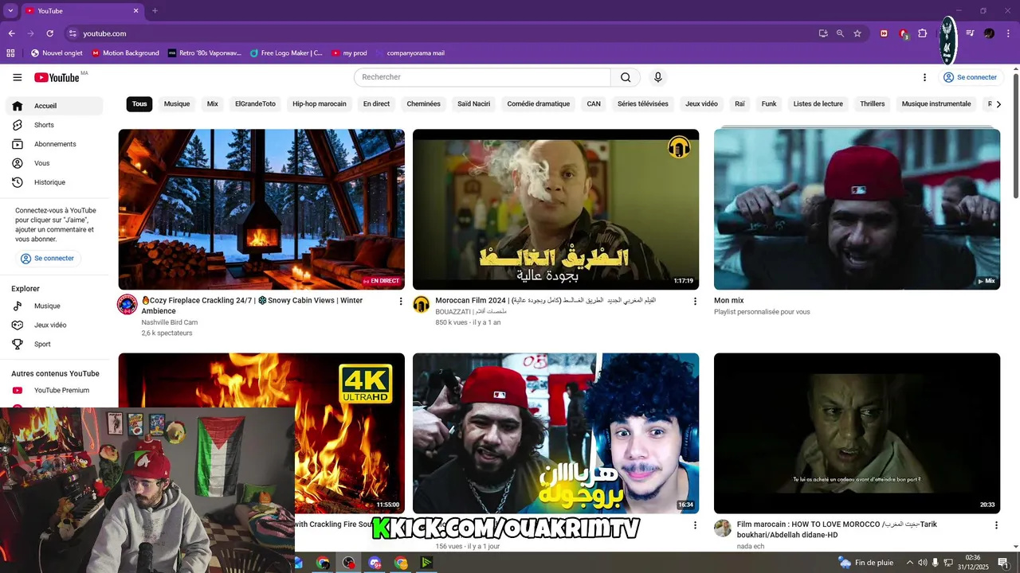Select the Mix filter chip

(x=213, y=104)
